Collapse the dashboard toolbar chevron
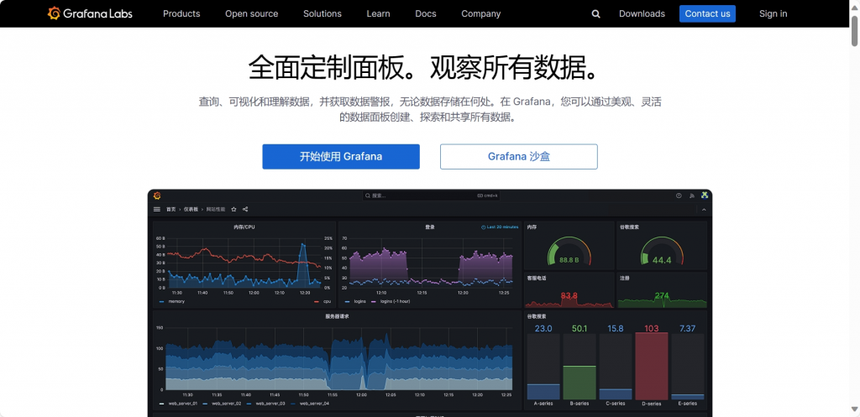This screenshot has height=417, width=860. [704, 209]
